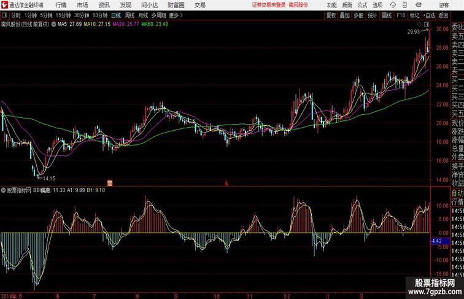This screenshot has width=464, height=299.
Task: Click the MA60: 23.48 label
Action: coord(155,25)
